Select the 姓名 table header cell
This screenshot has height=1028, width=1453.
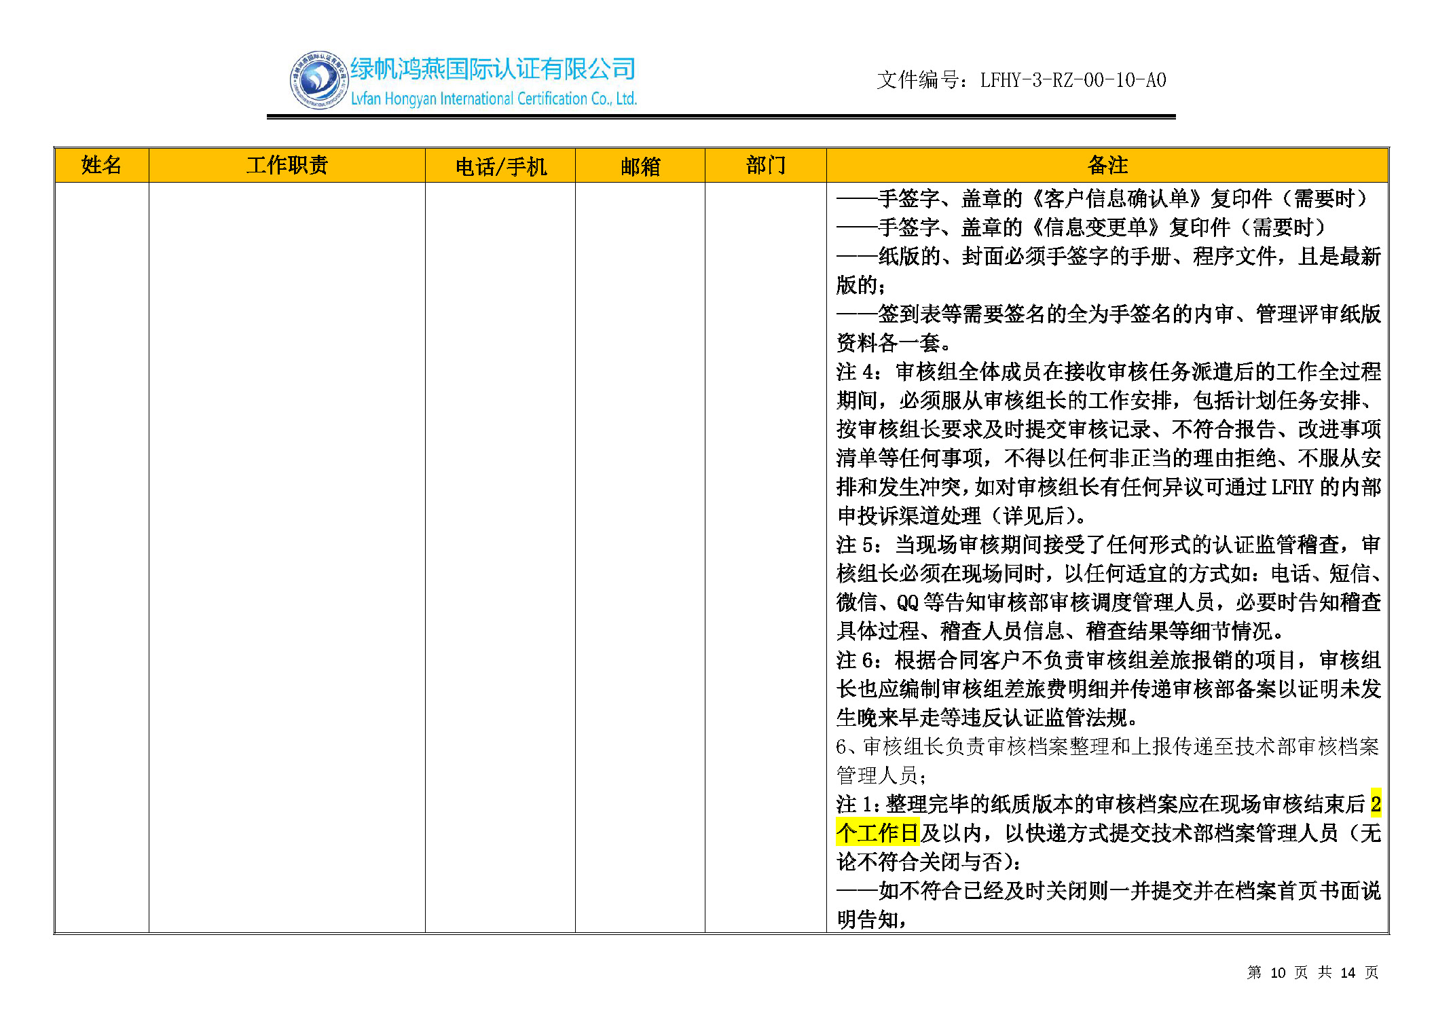[102, 165]
